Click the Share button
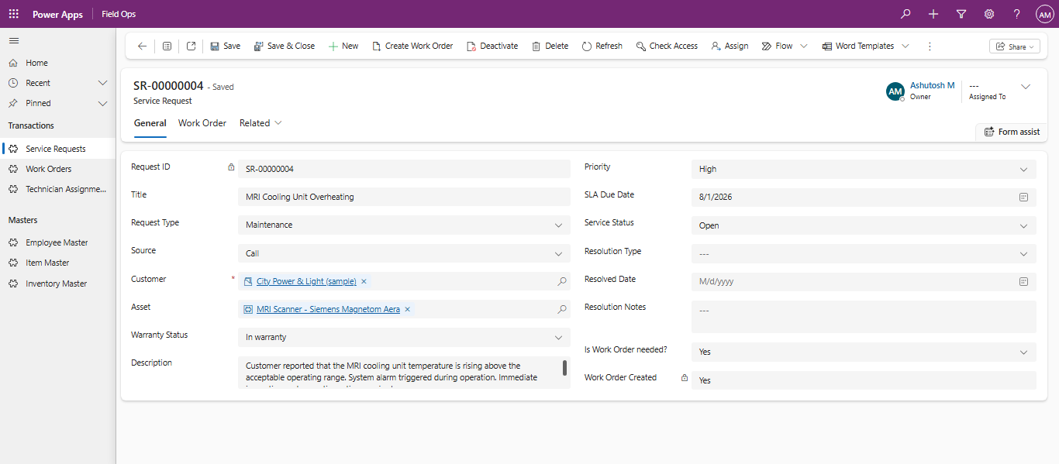The height and width of the screenshot is (464, 1059). click(x=1015, y=46)
